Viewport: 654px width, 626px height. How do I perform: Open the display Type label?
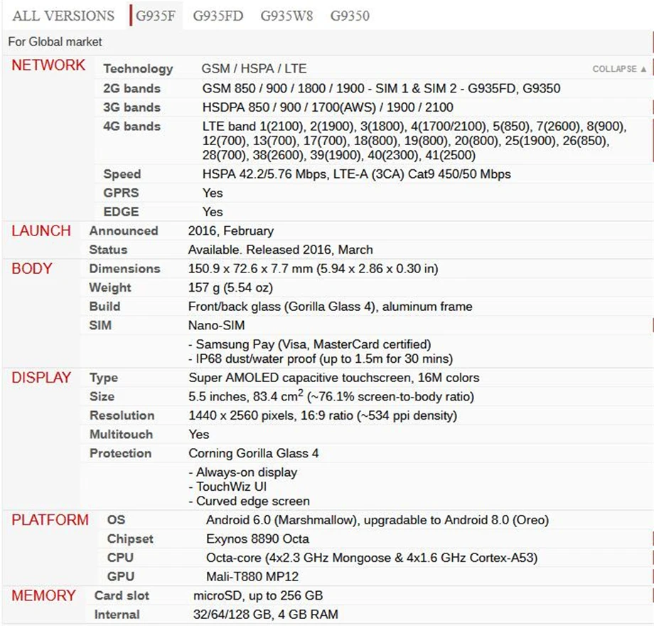[x=104, y=378]
